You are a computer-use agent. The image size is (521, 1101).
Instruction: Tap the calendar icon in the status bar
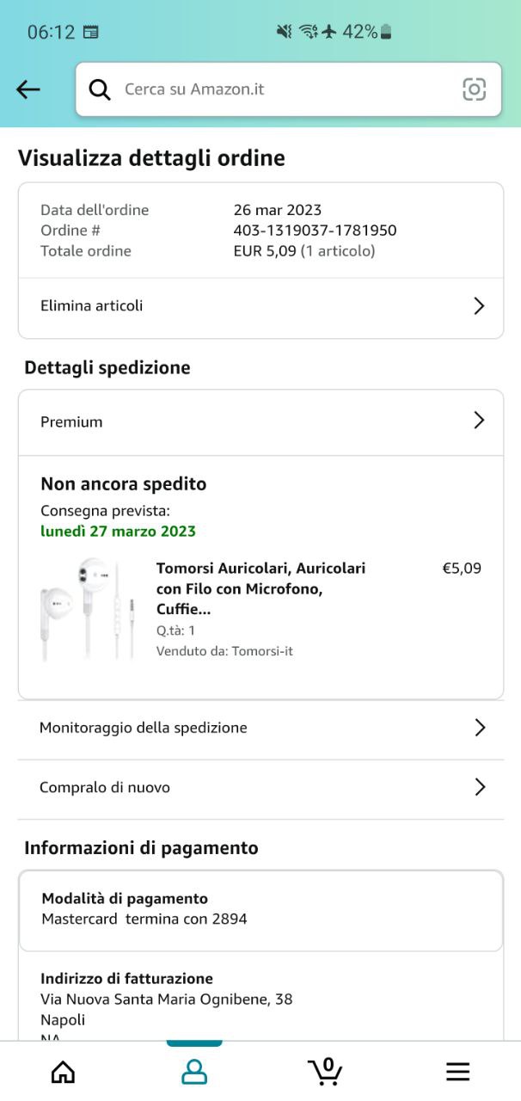(x=90, y=33)
